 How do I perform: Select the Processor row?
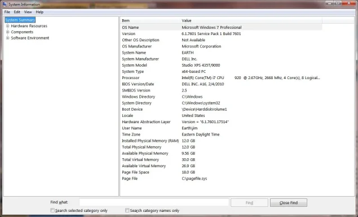[x=221, y=77]
